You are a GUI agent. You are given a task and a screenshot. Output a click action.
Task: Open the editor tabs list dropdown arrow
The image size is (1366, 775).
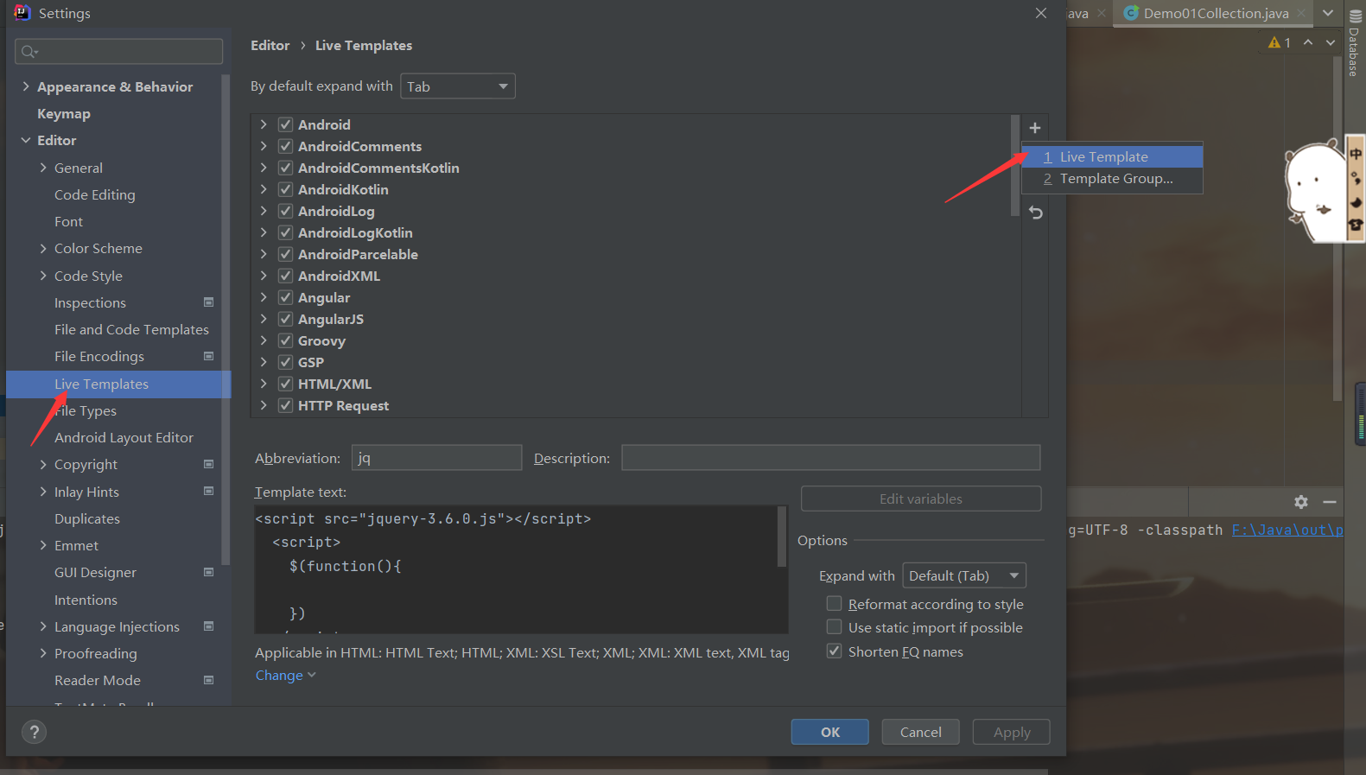pos(1328,13)
